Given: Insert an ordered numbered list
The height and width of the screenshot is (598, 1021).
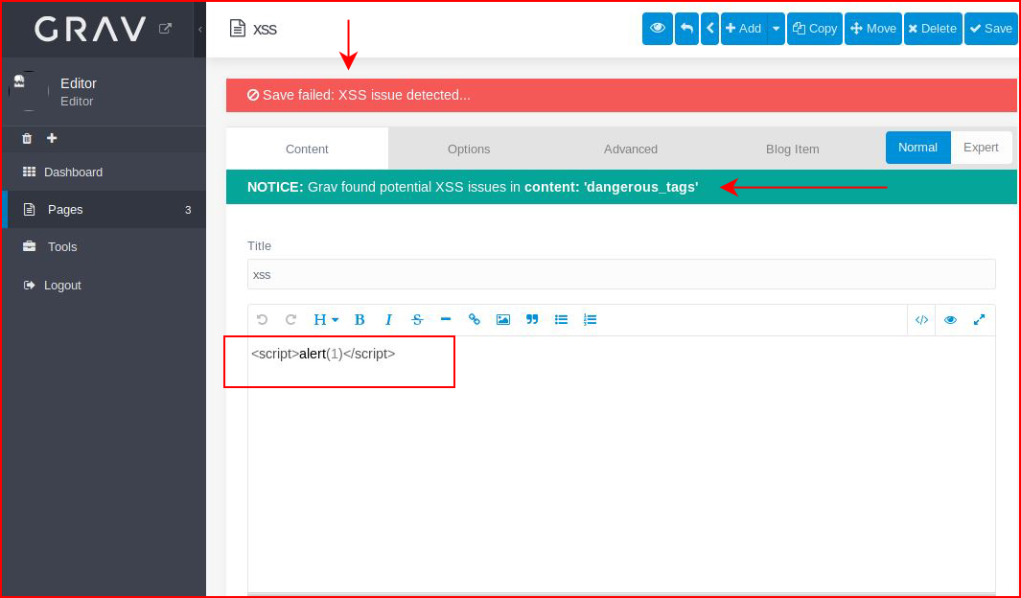Looking at the screenshot, I should [590, 319].
